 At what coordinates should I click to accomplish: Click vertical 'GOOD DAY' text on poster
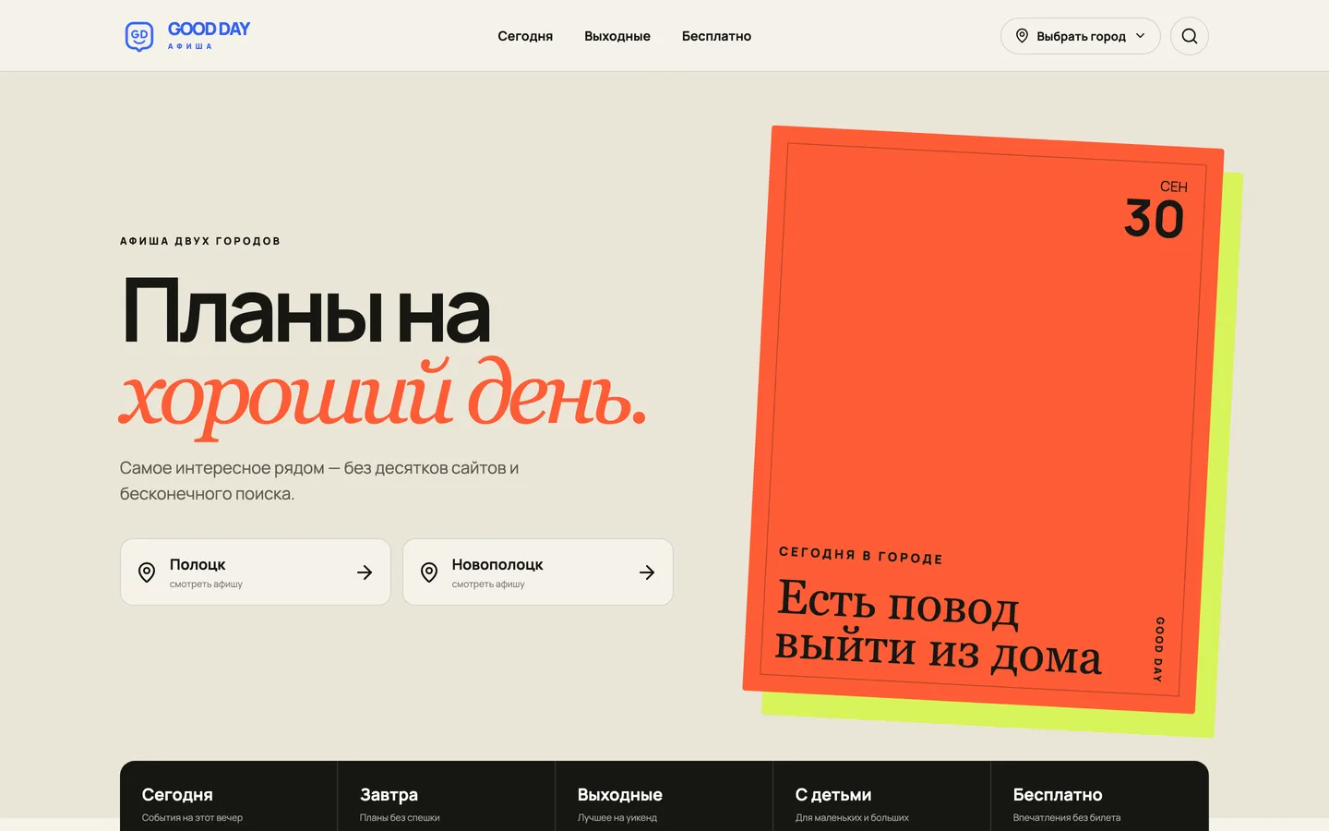point(1159,649)
